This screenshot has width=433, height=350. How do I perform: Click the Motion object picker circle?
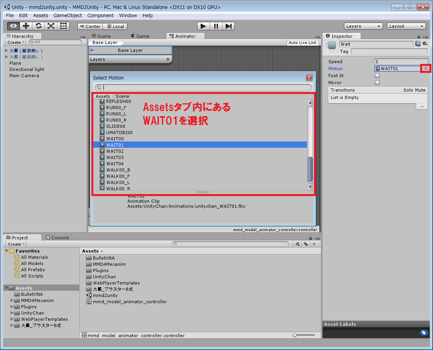(426, 69)
